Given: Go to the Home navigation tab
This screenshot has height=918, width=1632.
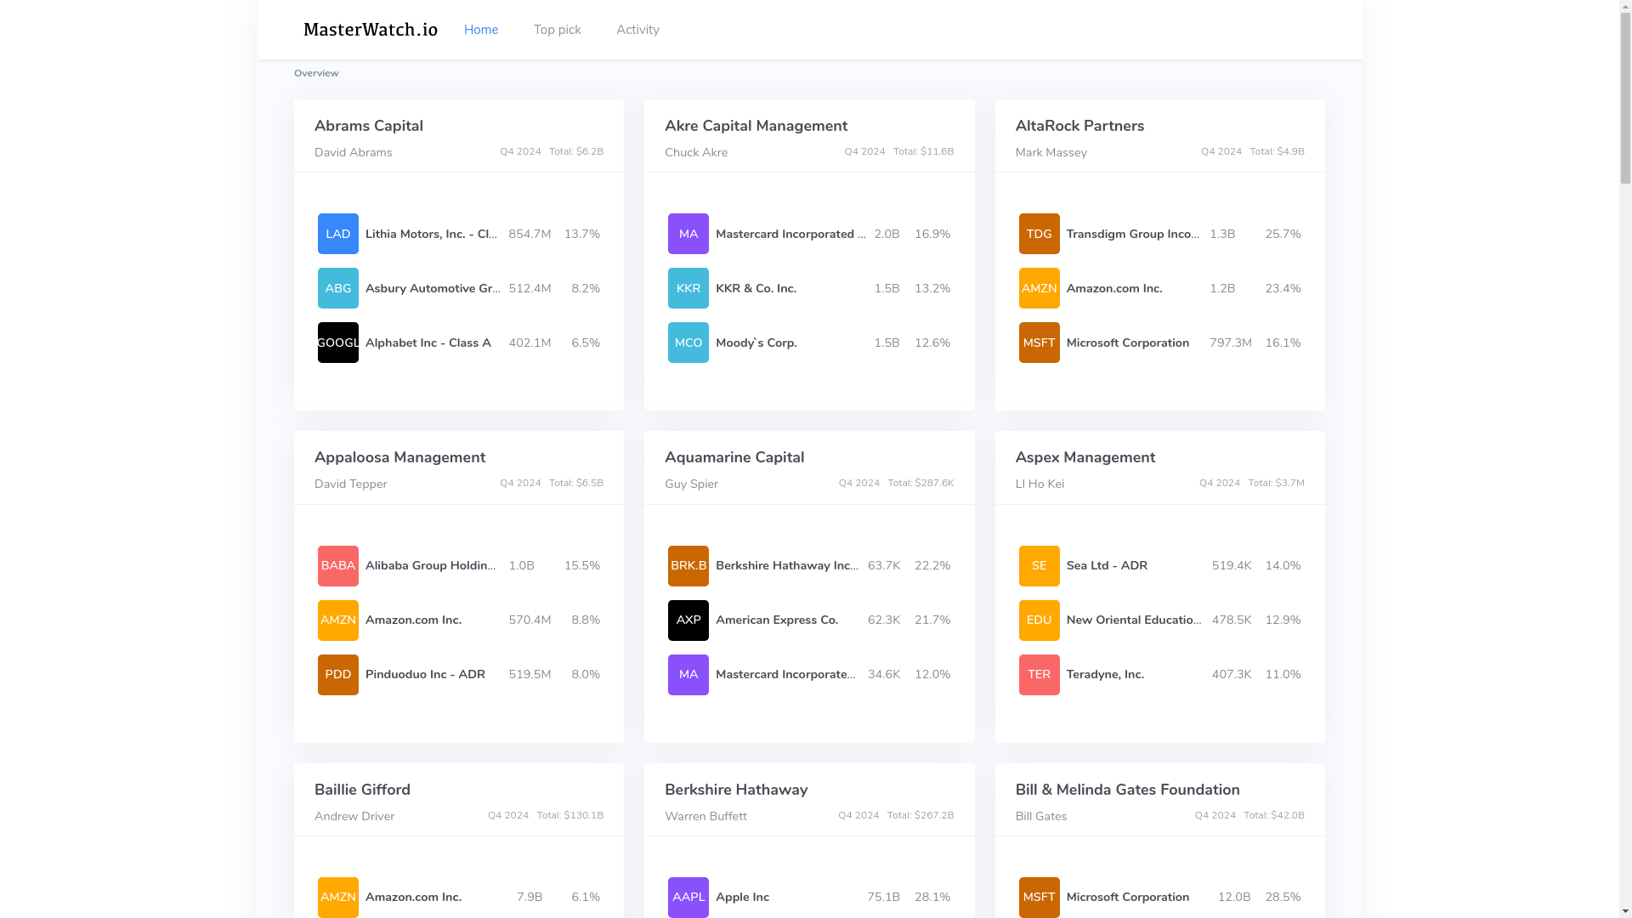Looking at the screenshot, I should point(481,30).
